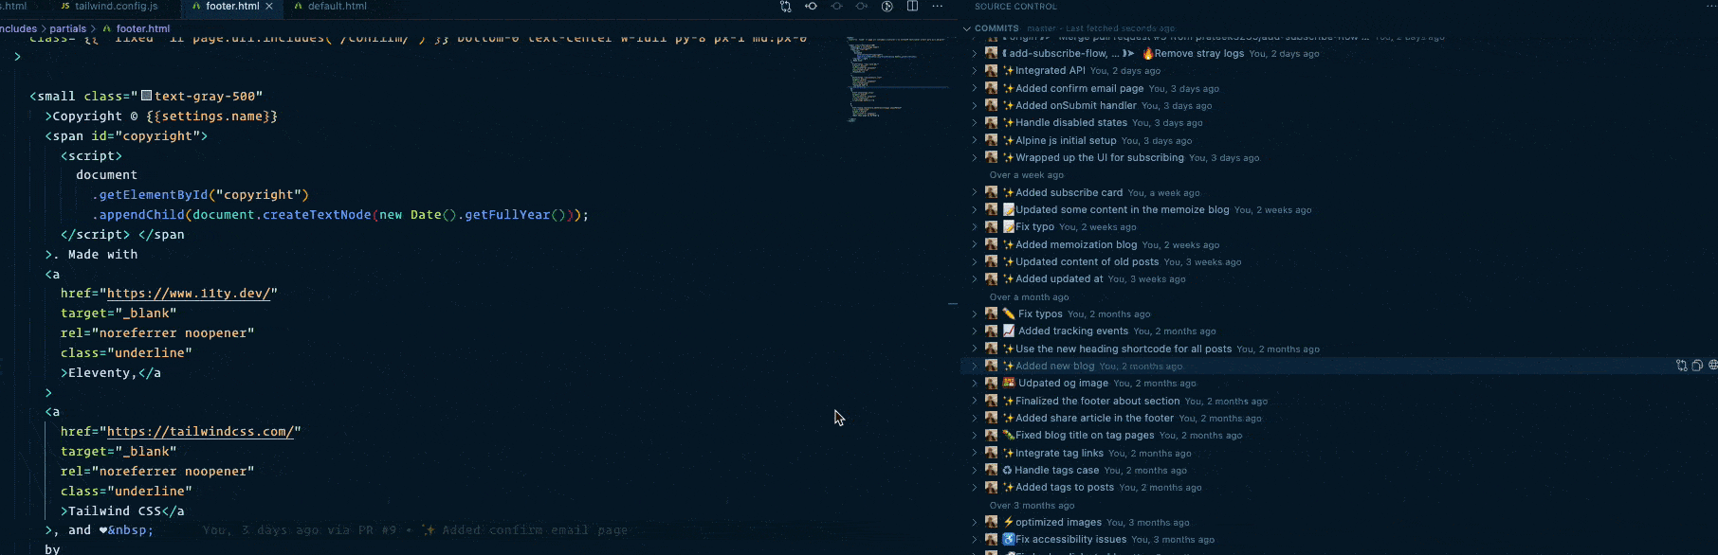
Task: Split the editor to the right
Action: [912, 7]
